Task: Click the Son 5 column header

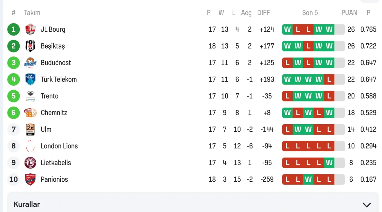Action: pos(310,13)
